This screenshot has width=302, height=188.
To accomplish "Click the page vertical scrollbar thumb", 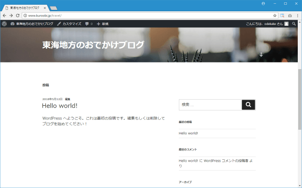I will click(300, 99).
